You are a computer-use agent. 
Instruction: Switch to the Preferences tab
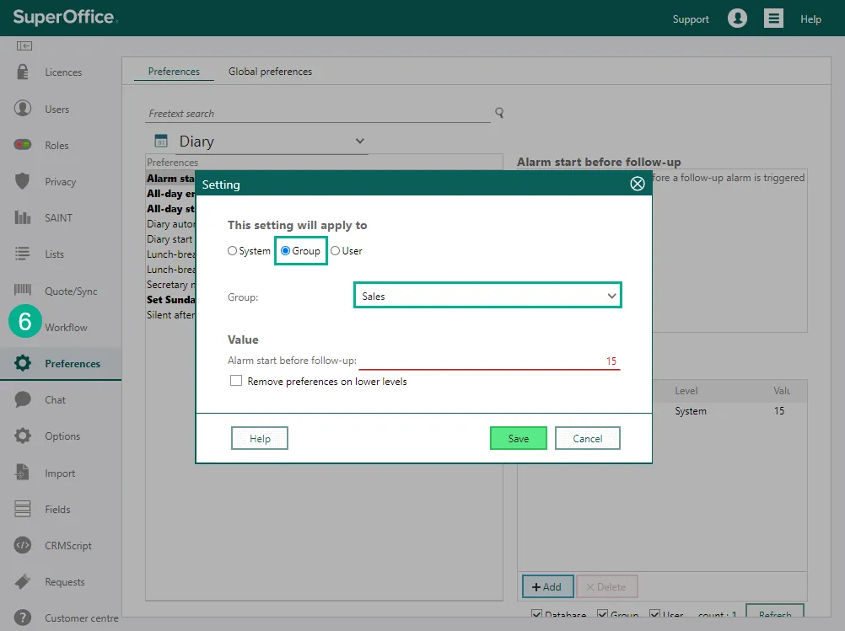pos(174,72)
